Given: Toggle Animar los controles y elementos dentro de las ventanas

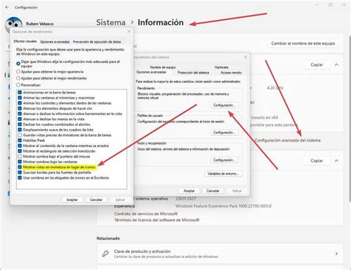Looking at the screenshot, I should tap(20, 103).
